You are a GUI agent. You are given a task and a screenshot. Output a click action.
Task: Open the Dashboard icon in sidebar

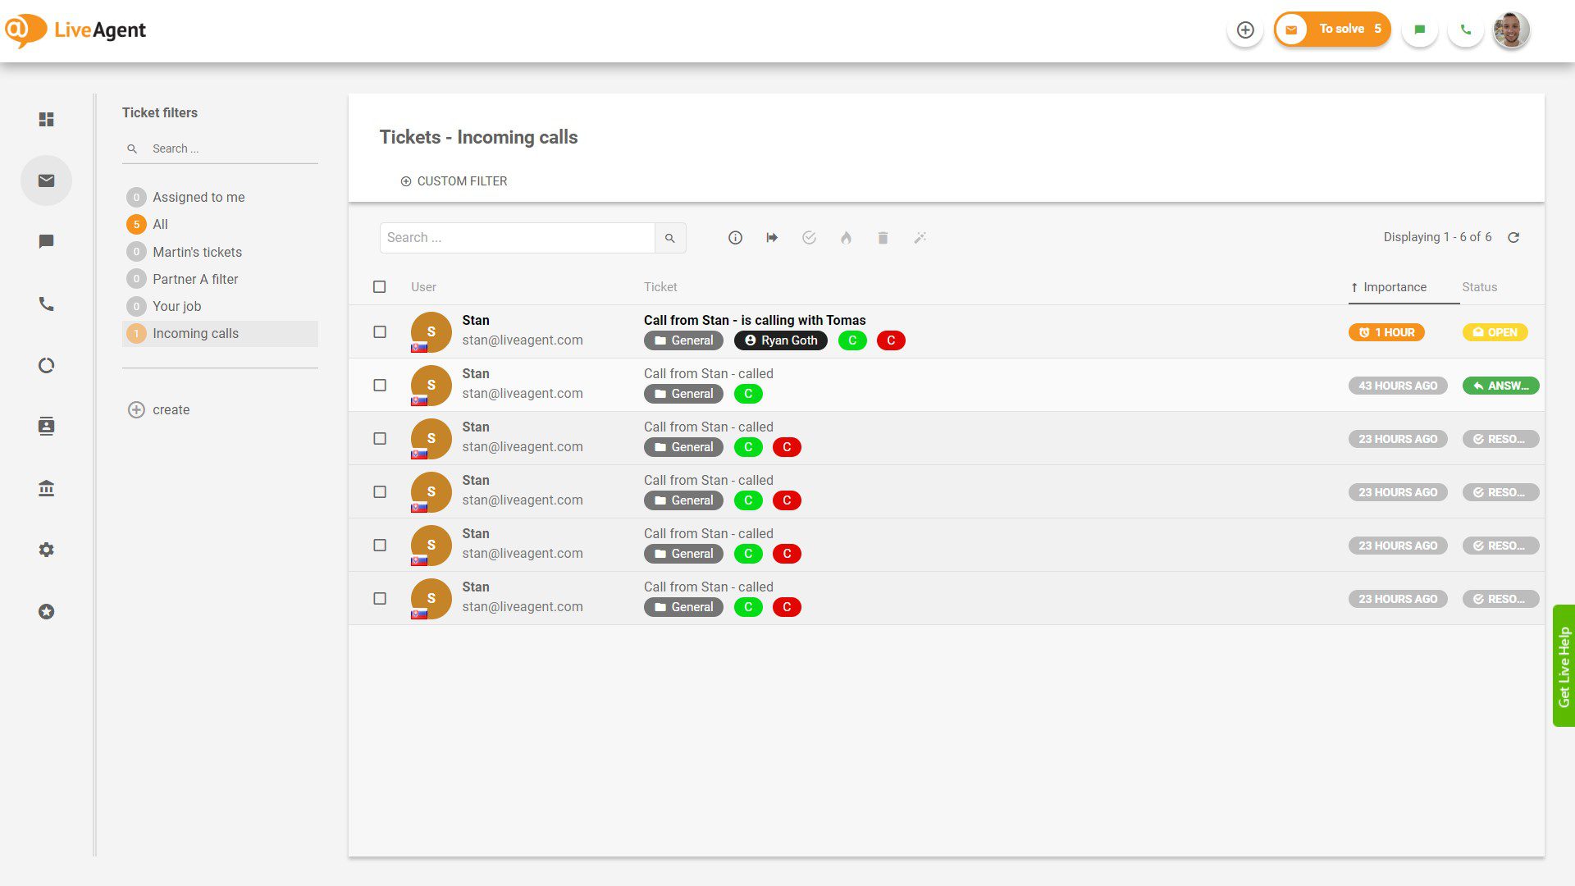46,119
